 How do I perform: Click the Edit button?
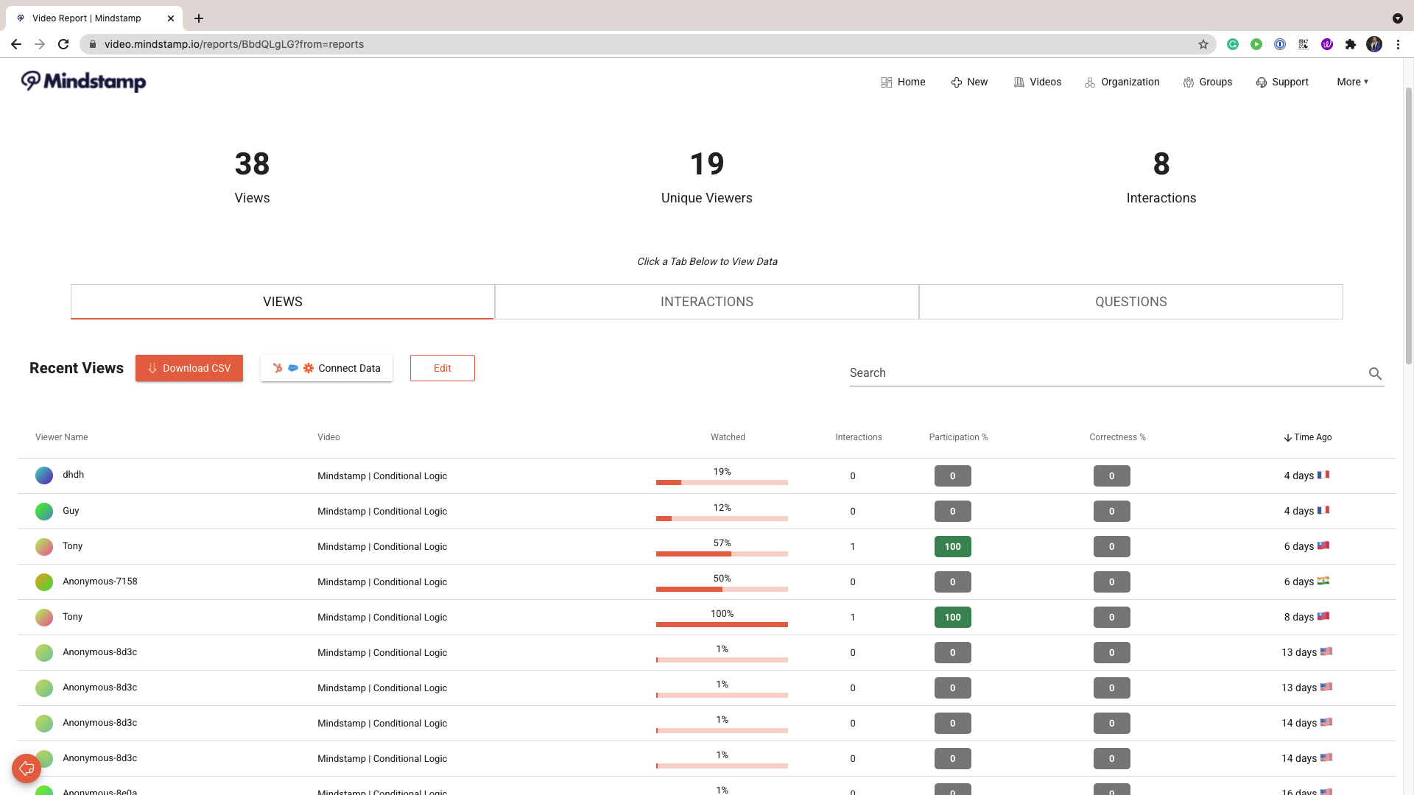(443, 368)
